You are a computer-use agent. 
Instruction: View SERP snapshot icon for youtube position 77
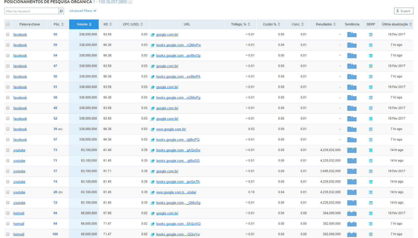[371, 171]
